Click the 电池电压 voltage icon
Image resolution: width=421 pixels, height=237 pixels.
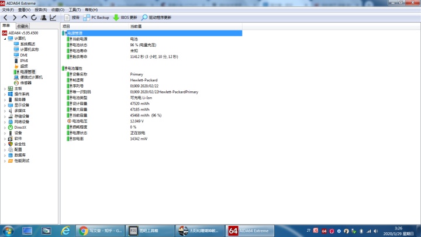pos(69,121)
